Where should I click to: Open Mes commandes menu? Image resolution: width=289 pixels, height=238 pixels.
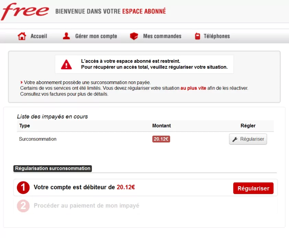tap(162, 36)
